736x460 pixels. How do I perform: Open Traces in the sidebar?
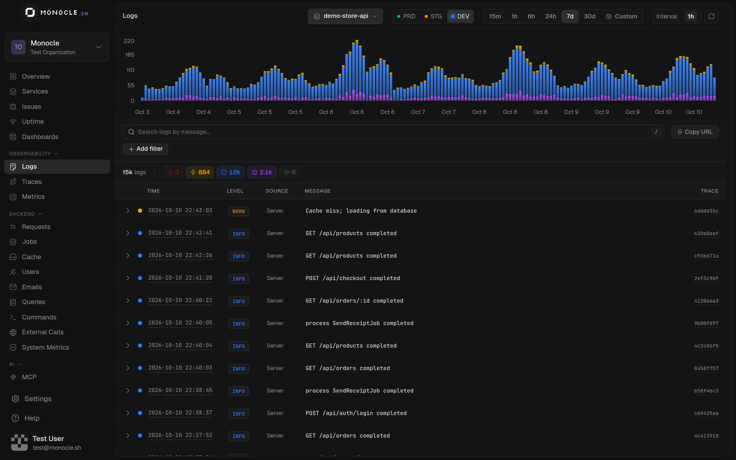coord(32,182)
